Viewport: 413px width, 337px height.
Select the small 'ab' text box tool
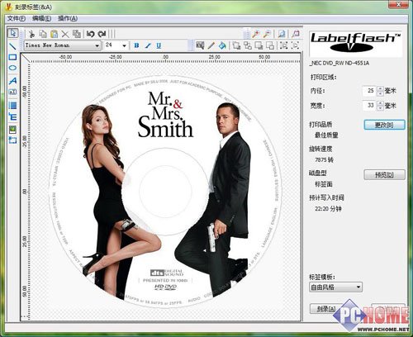(12, 92)
